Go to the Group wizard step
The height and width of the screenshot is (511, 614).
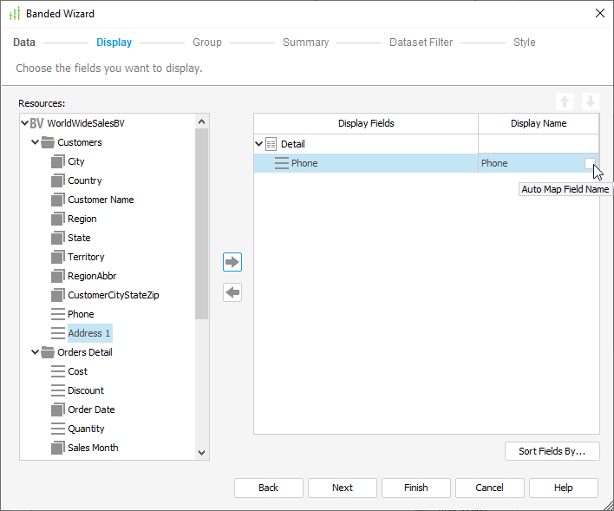(x=207, y=43)
